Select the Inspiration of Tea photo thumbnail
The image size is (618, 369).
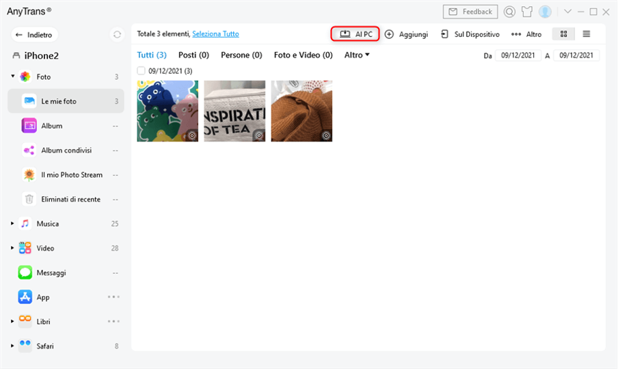(x=234, y=111)
